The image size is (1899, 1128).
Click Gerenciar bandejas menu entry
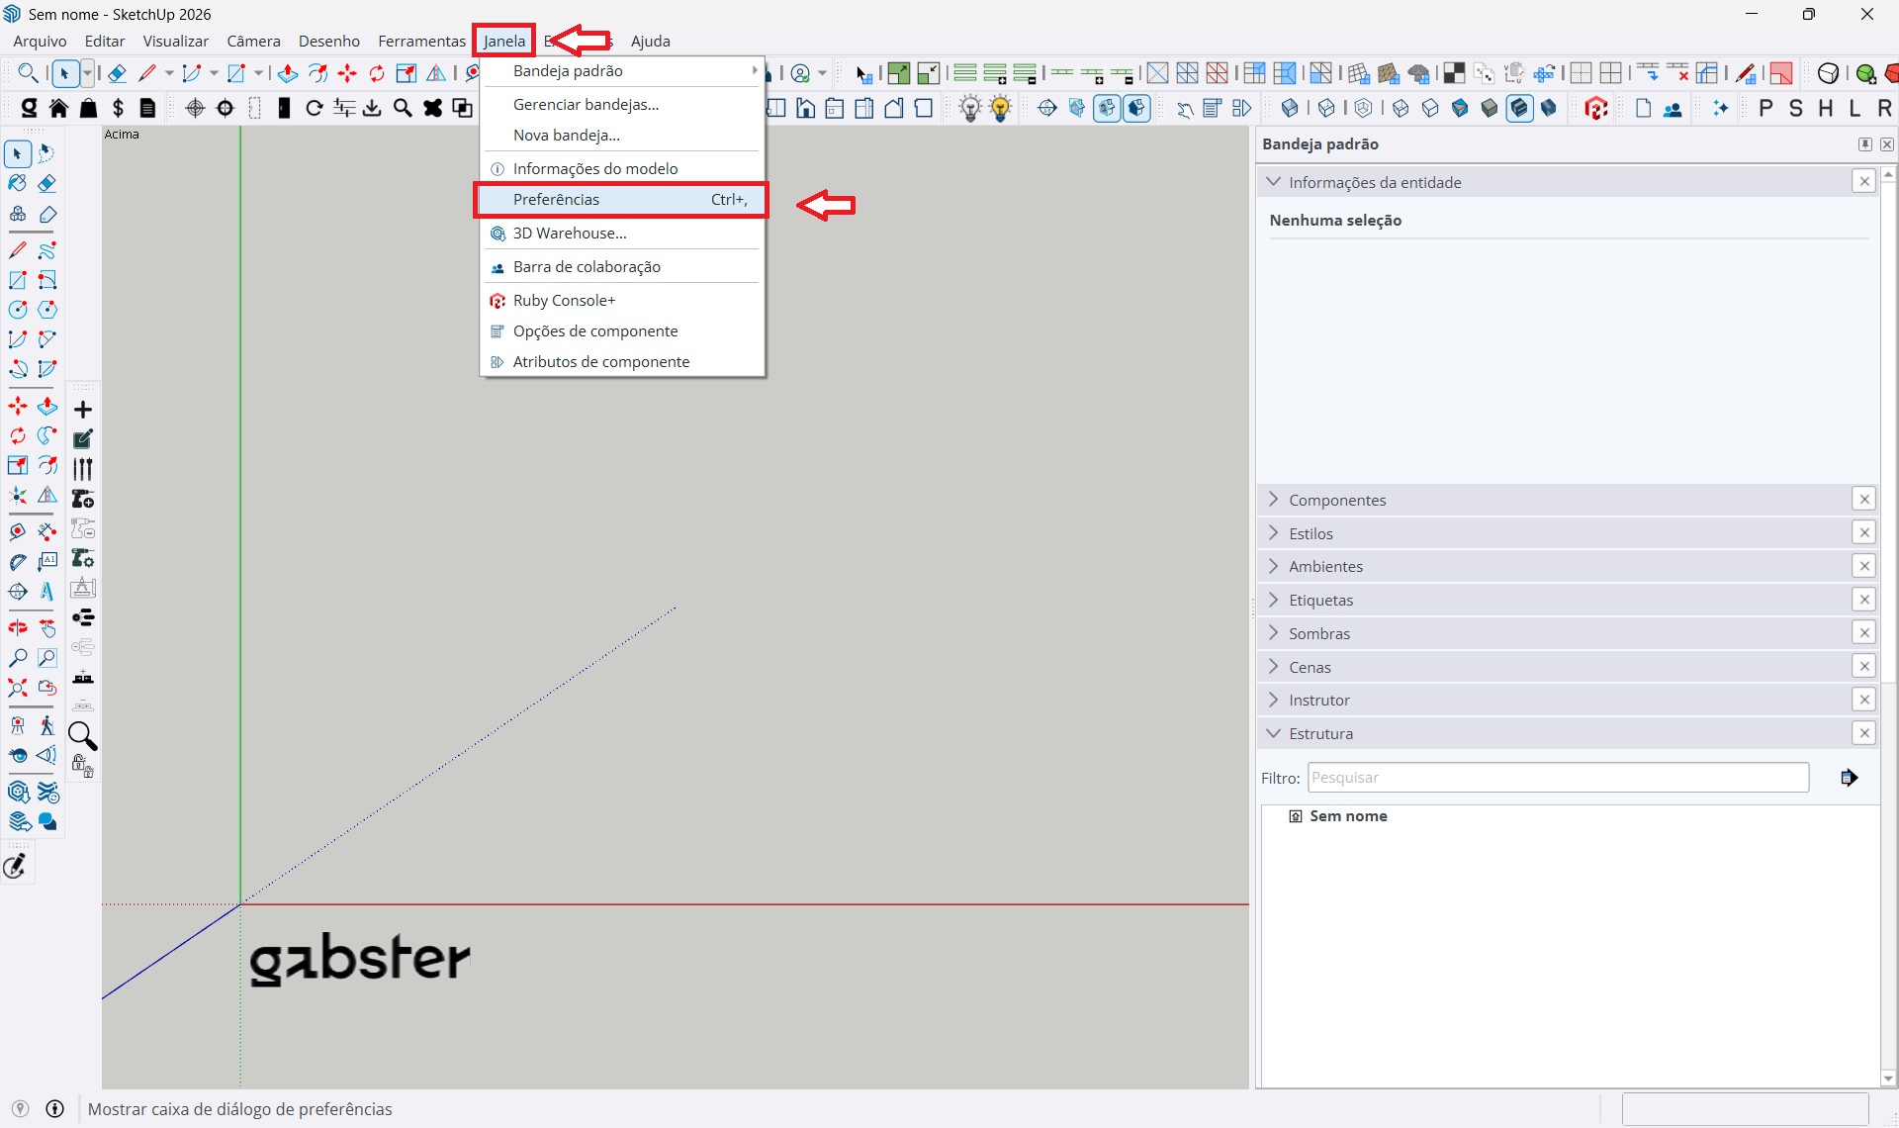pos(586,105)
